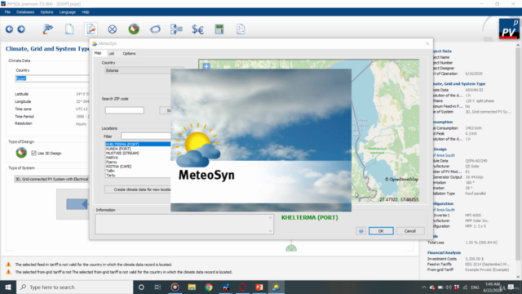Open the blank project data page icon

pyautogui.click(x=69, y=29)
